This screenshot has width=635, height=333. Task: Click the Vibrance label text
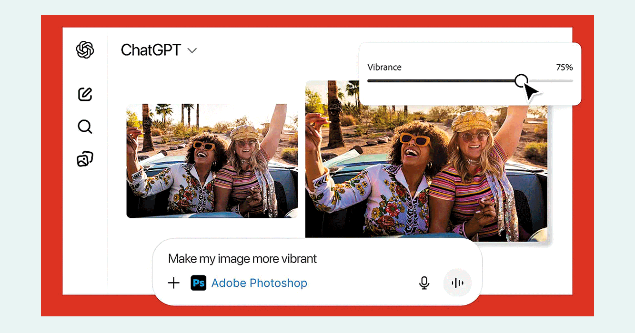pos(384,68)
